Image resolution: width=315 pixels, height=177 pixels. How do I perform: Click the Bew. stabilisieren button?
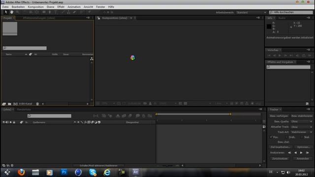click(x=302, y=116)
